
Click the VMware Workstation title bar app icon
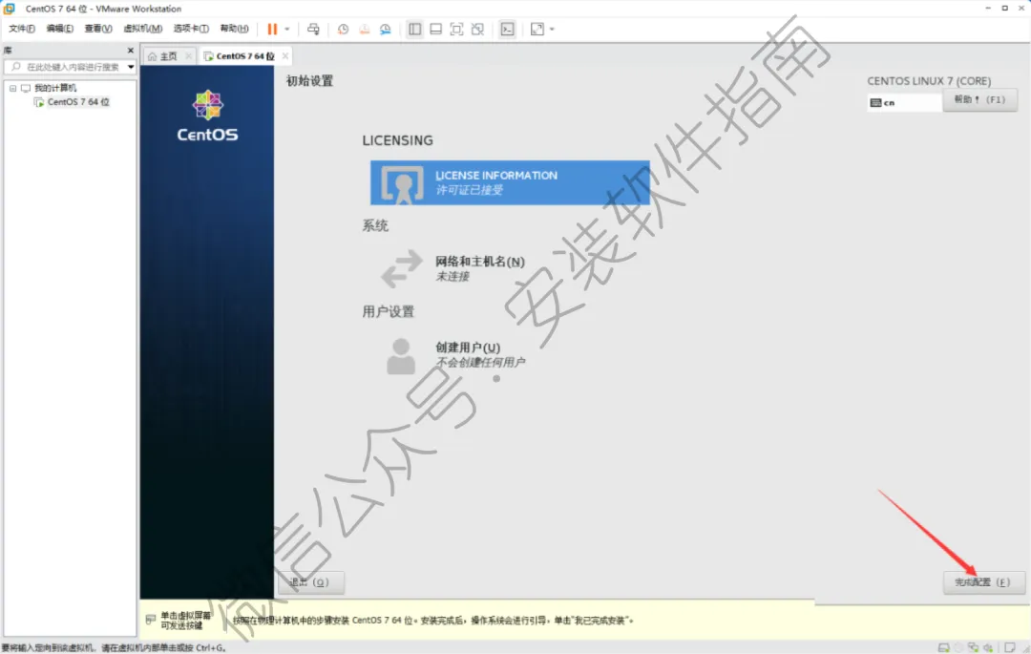pyautogui.click(x=10, y=9)
